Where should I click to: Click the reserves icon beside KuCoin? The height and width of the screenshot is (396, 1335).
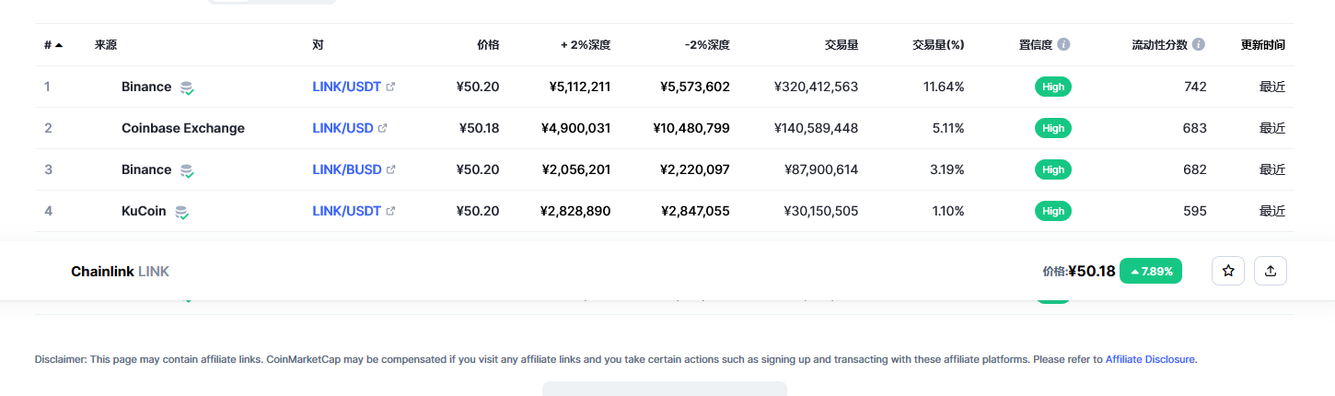(182, 212)
